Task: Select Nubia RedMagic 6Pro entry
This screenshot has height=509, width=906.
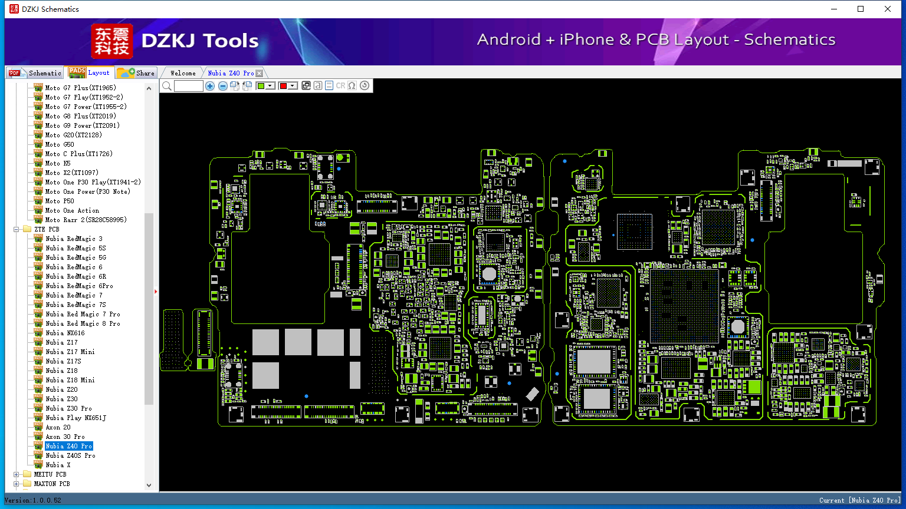Action: pyautogui.click(x=79, y=286)
